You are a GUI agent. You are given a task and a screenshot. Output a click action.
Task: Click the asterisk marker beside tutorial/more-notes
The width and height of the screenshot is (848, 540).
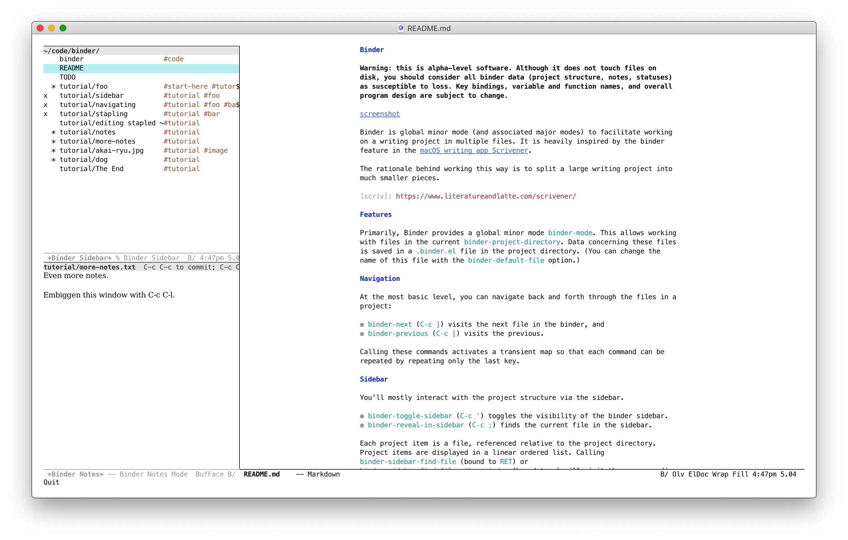pos(54,141)
